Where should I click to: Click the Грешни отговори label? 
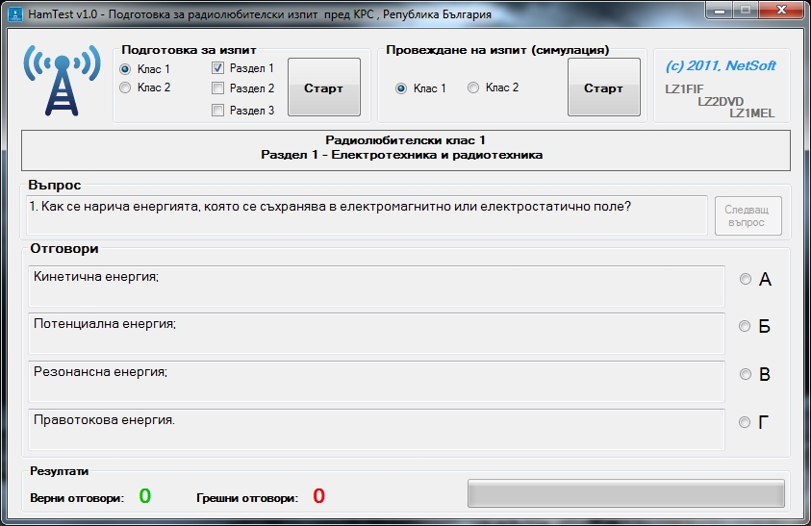(x=247, y=498)
